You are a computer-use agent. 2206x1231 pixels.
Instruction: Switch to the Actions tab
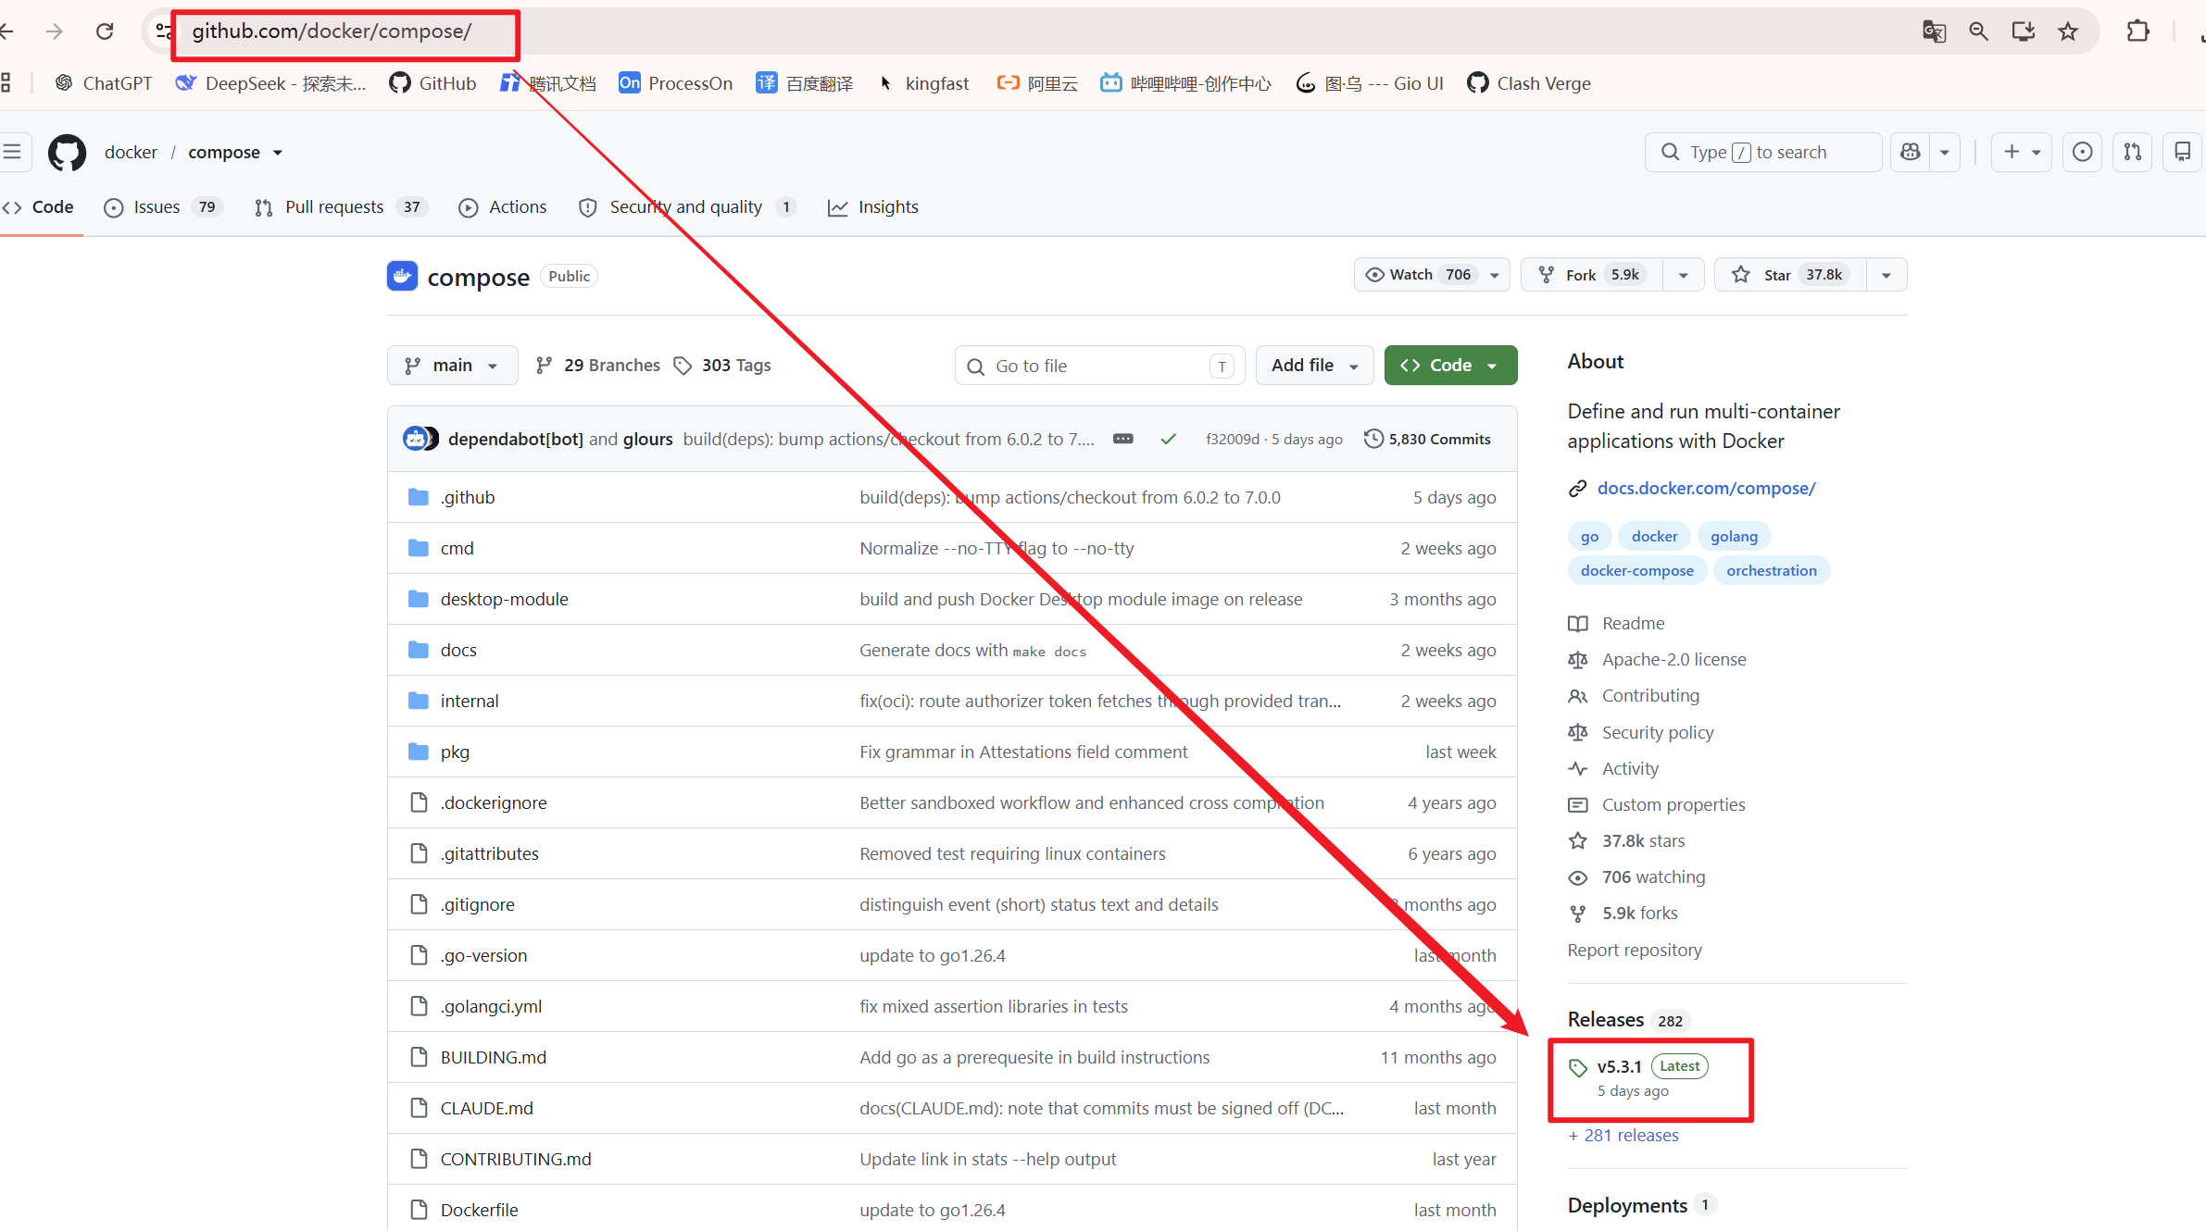503,207
